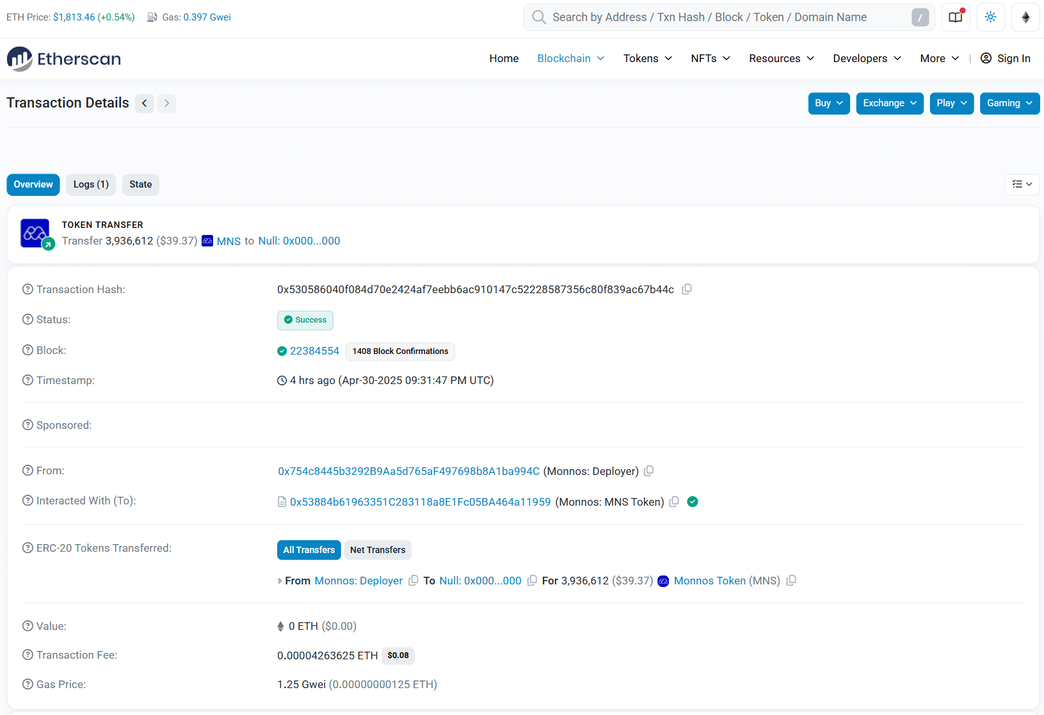Click the gas pump icon in top bar
The width and height of the screenshot is (1044, 715).
click(x=152, y=17)
